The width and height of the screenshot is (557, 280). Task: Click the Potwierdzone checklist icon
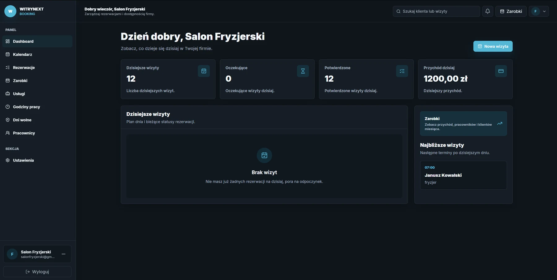click(402, 71)
